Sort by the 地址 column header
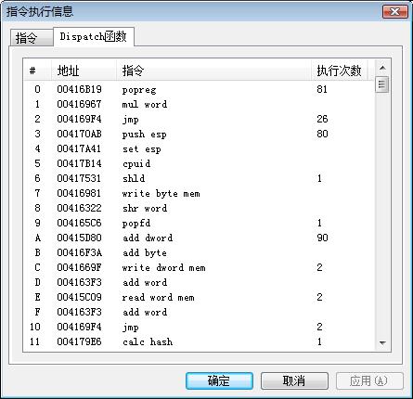This screenshot has height=399, width=413. (x=84, y=71)
